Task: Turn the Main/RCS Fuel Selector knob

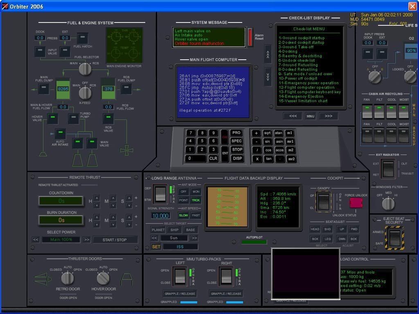Action: coord(85,69)
